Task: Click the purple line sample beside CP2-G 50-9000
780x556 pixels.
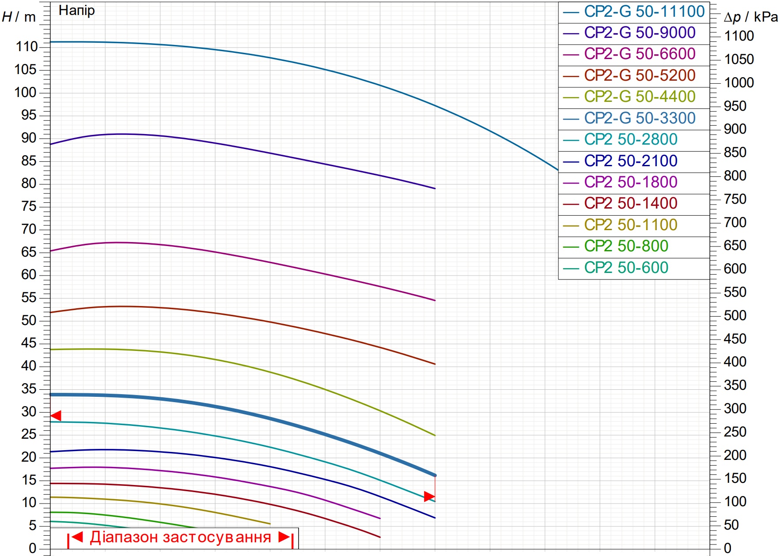Action: 571,34
